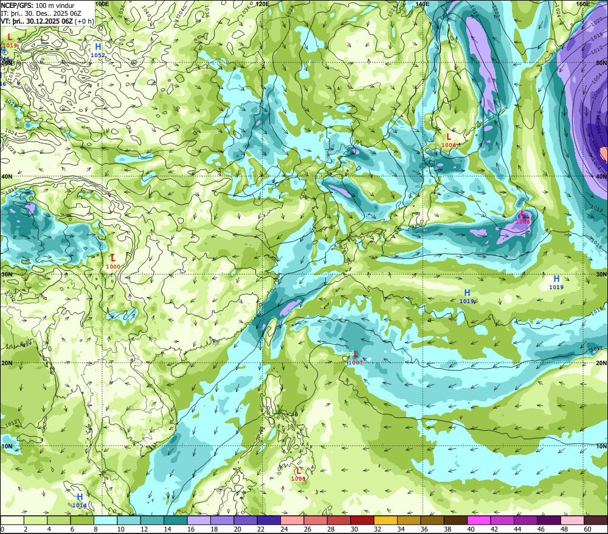Select the '120E' longitude label
This screenshot has height=534, width=608.
pos(263,4)
